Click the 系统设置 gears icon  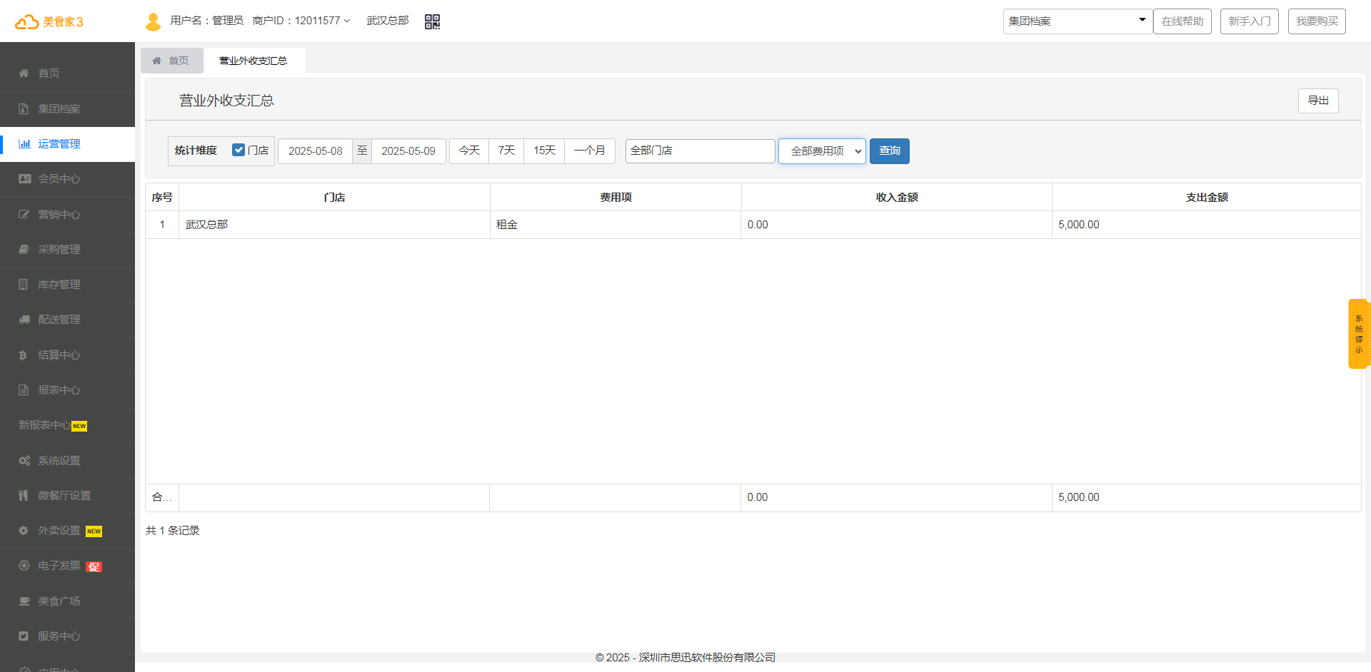(24, 461)
